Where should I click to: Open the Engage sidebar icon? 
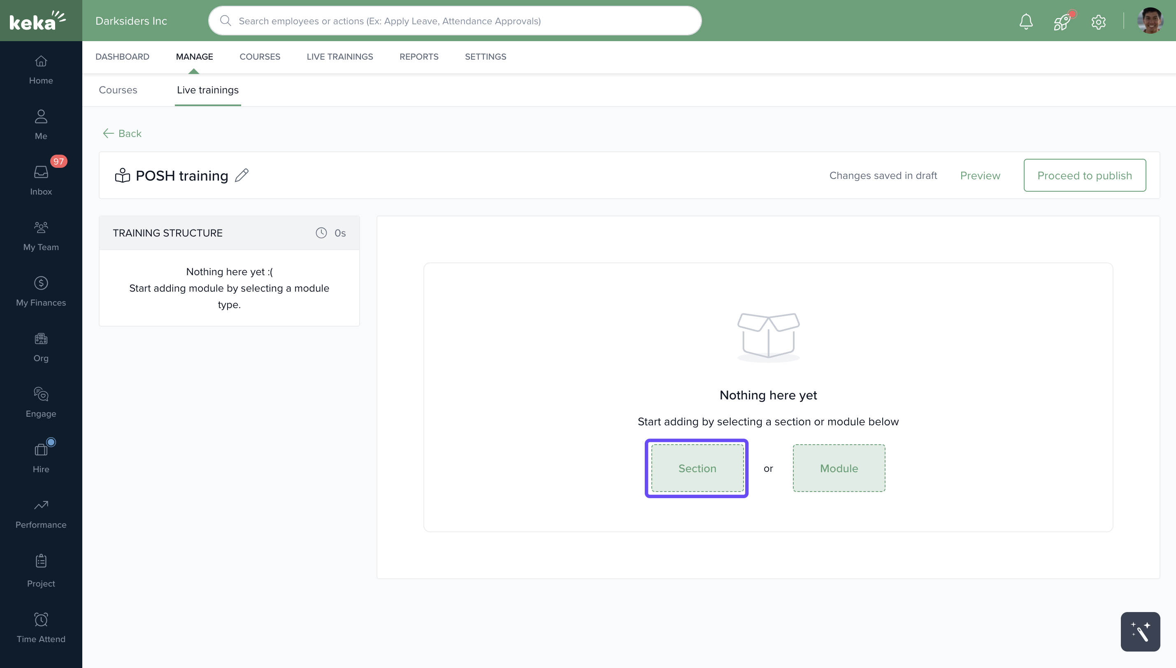pyautogui.click(x=41, y=402)
